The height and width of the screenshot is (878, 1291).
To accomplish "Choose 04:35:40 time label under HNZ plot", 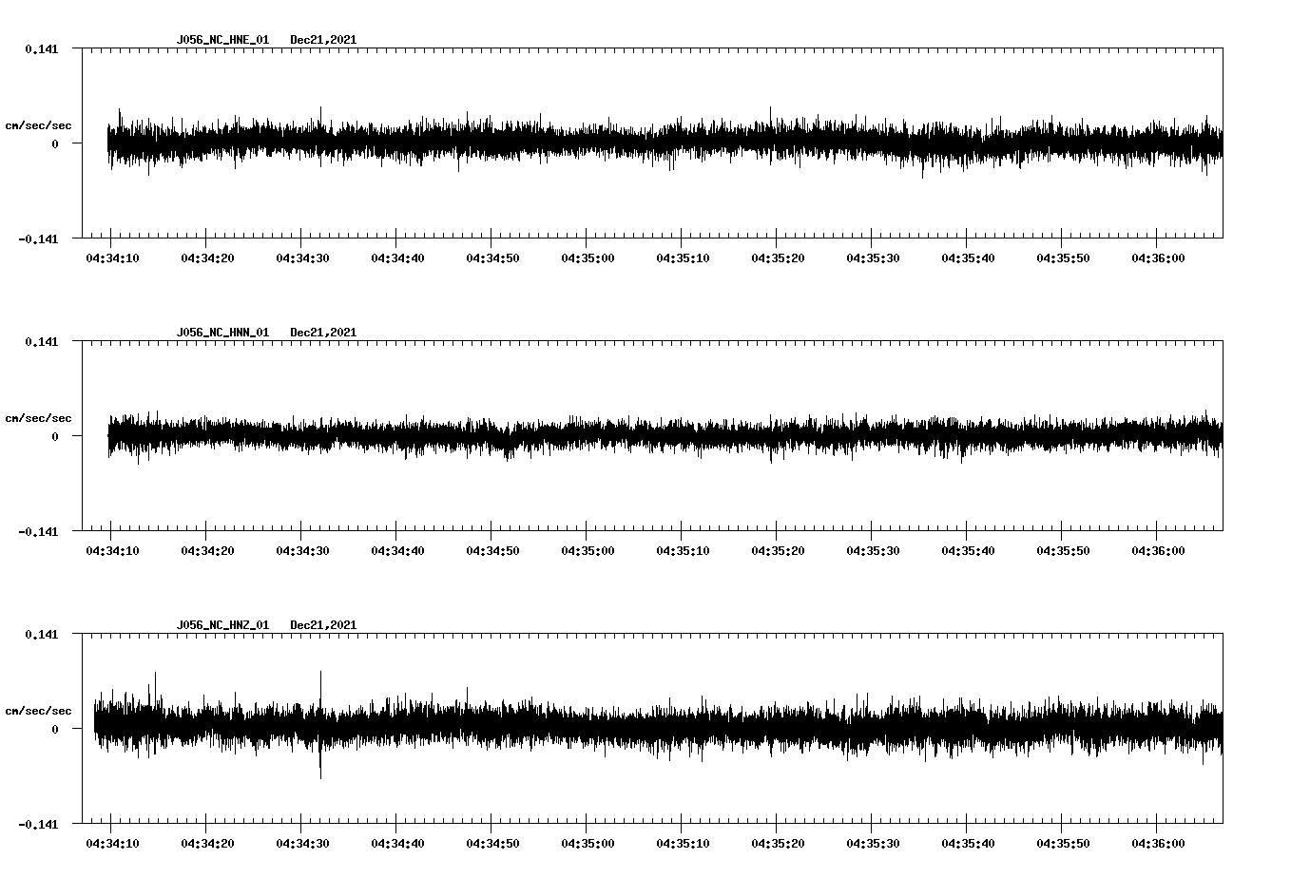I will 968,844.
